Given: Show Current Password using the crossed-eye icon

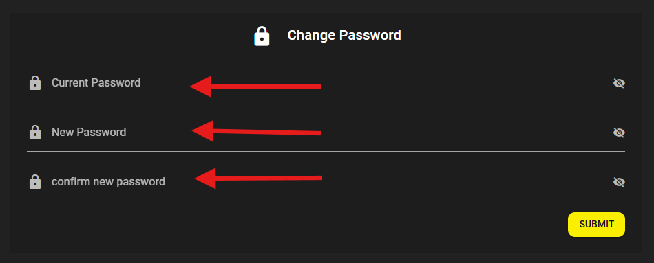Looking at the screenshot, I should (x=619, y=83).
